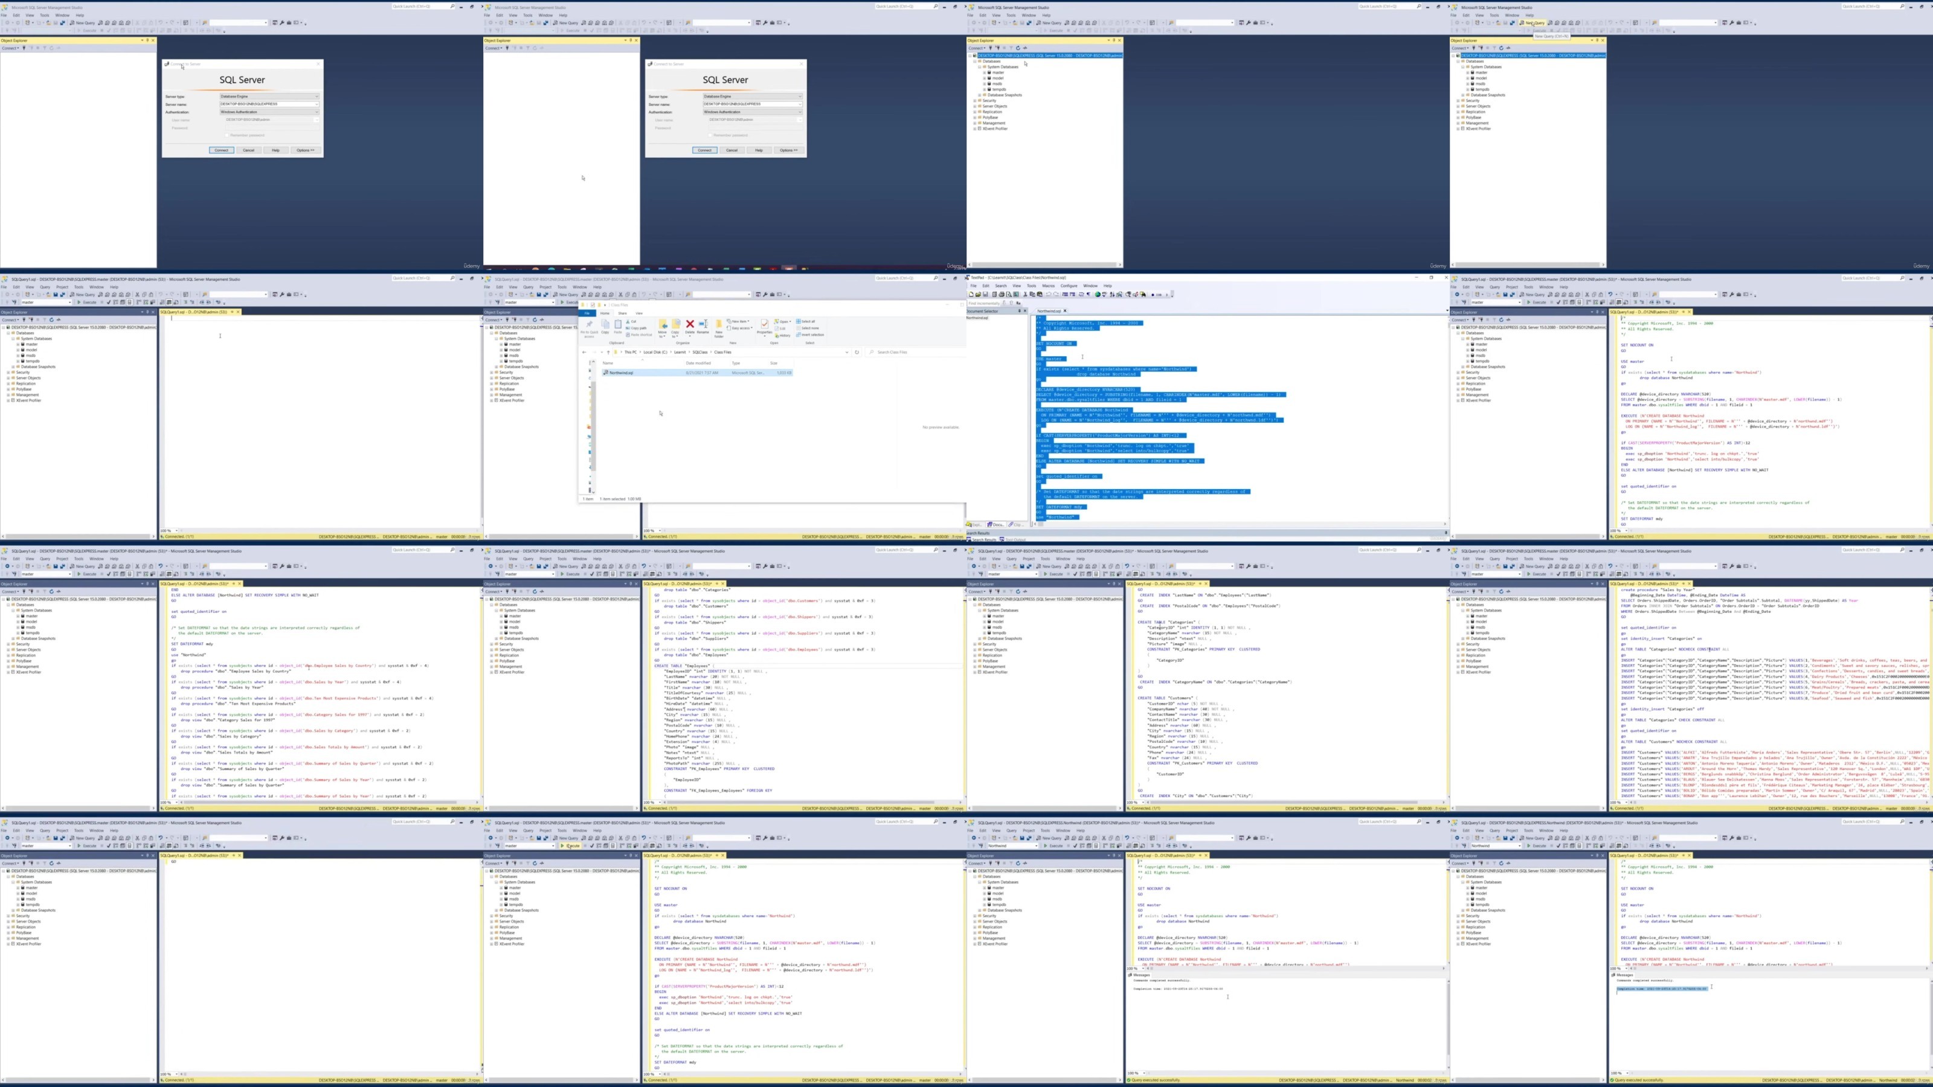Open File Explorer's View ribbon tab
Screen dimensions: 1933x1087
point(639,313)
